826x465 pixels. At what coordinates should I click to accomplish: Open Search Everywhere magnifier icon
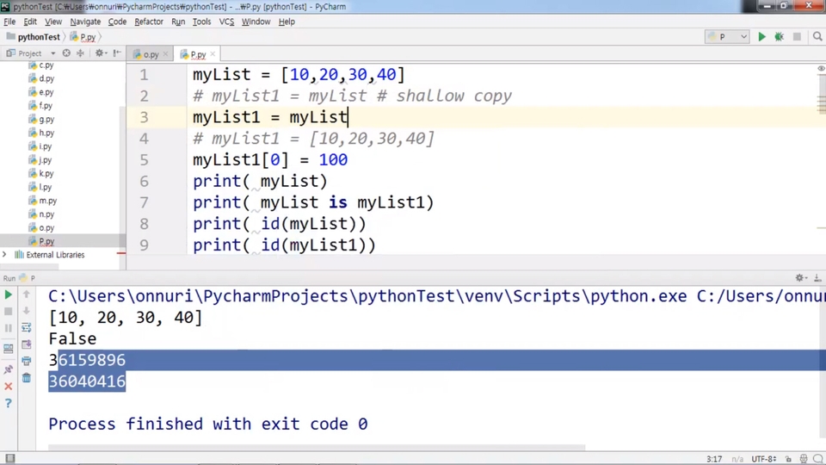click(817, 36)
